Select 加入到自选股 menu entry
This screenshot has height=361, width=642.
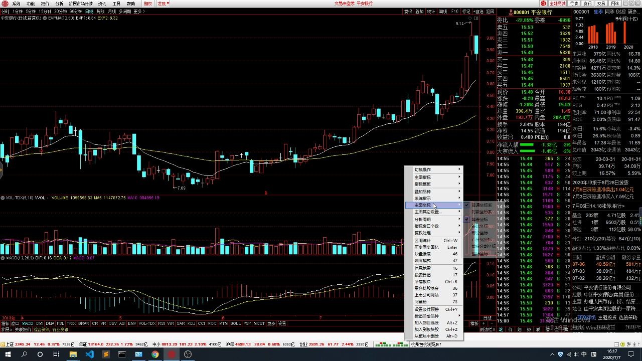click(434, 323)
